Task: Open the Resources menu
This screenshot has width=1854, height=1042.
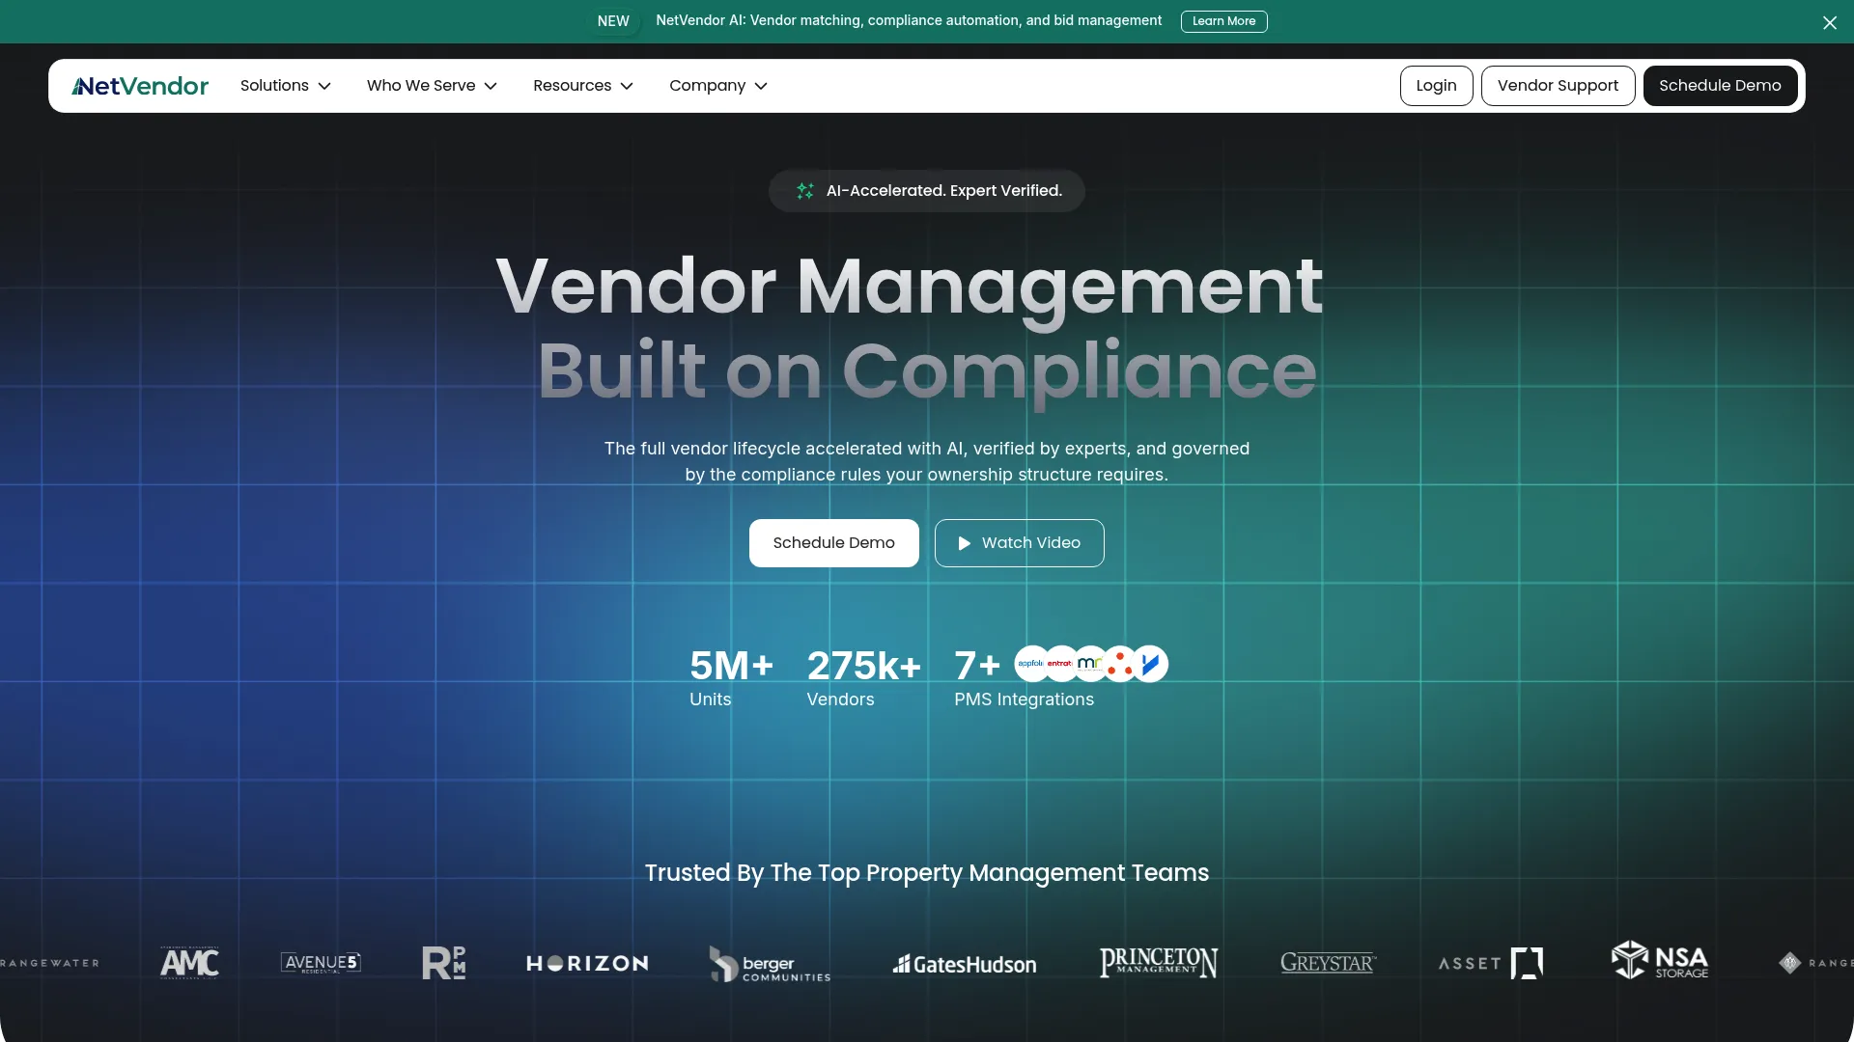Action: click(583, 86)
